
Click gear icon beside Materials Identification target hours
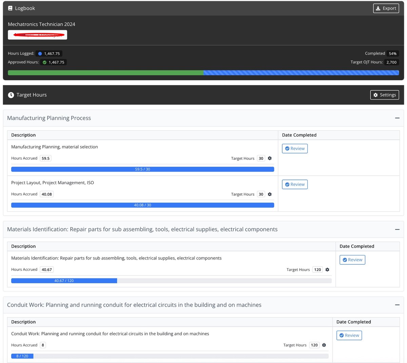[x=327, y=270]
